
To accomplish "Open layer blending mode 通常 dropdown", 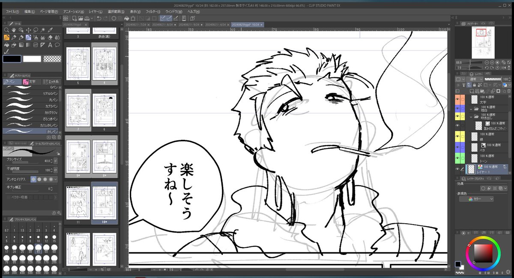I will [475, 79].
